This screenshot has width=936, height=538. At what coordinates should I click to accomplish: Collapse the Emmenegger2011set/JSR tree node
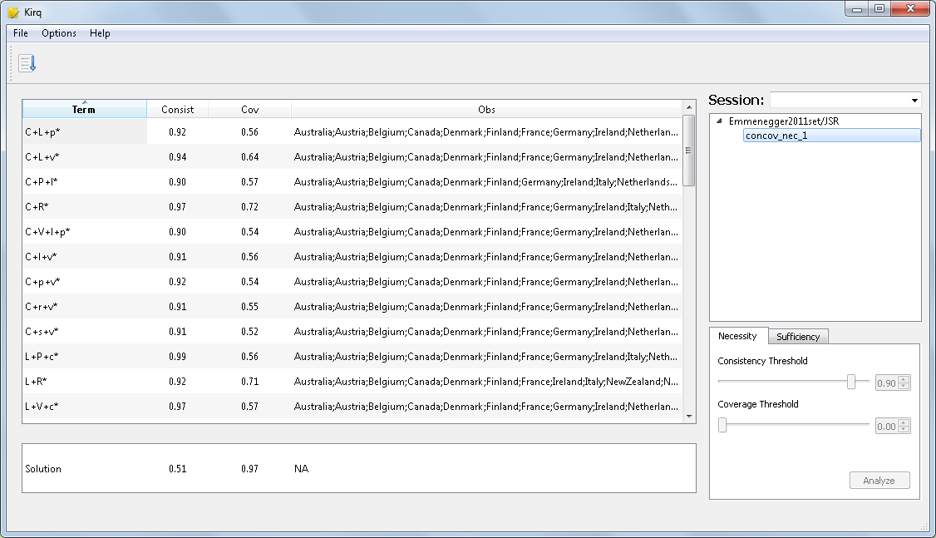pos(719,121)
